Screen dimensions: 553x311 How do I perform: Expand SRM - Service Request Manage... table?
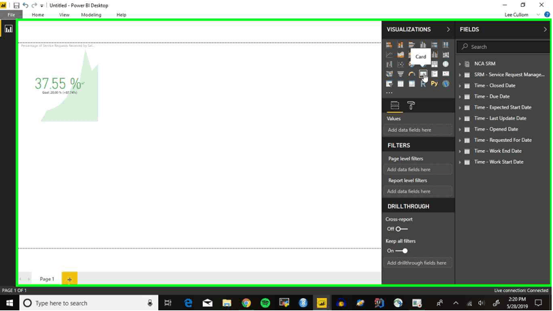click(x=459, y=75)
